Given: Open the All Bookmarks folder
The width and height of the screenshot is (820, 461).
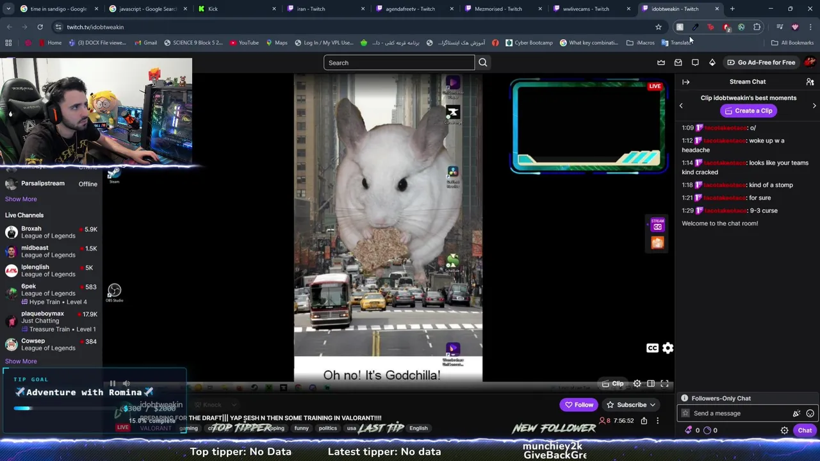Looking at the screenshot, I should click(x=792, y=43).
